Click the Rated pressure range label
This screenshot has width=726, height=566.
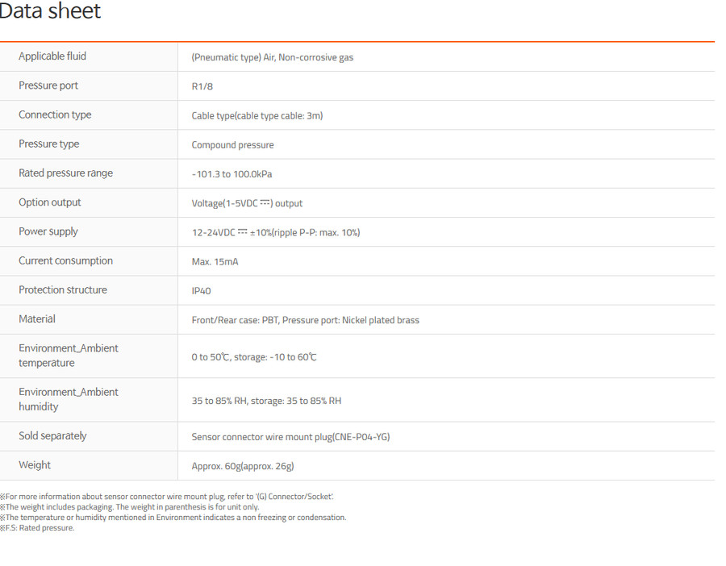tap(66, 173)
